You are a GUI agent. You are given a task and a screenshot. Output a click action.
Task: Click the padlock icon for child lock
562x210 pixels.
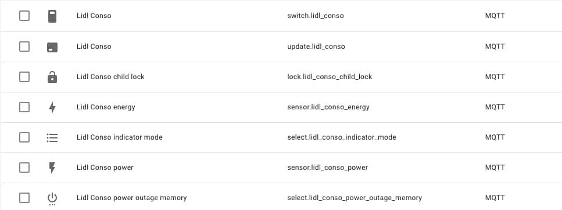[52, 77]
